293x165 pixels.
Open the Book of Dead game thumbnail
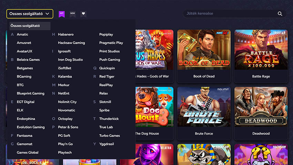click(x=204, y=50)
